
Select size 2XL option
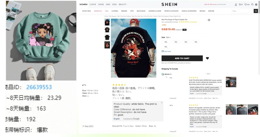pyautogui.click(x=166, y=42)
